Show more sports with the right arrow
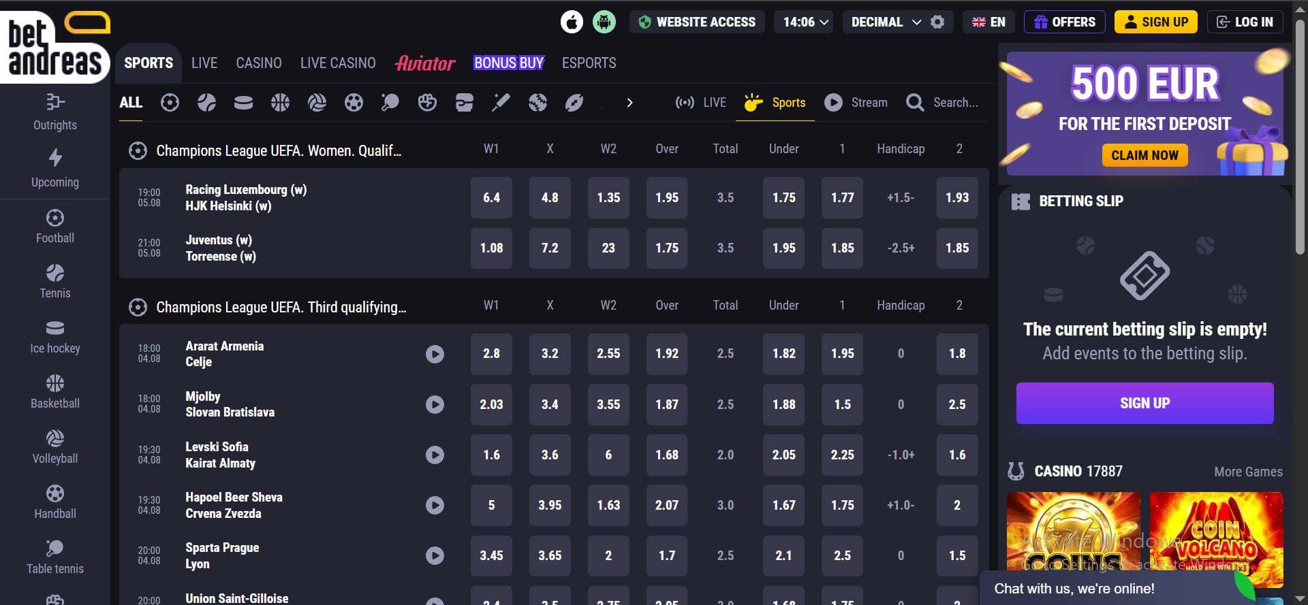Image resolution: width=1308 pixels, height=605 pixels. pos(629,103)
